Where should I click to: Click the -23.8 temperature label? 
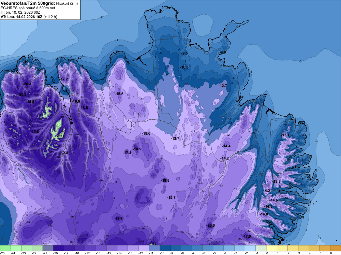tap(61, 136)
